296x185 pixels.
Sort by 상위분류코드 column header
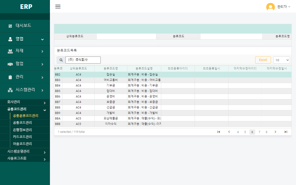tap(78, 68)
